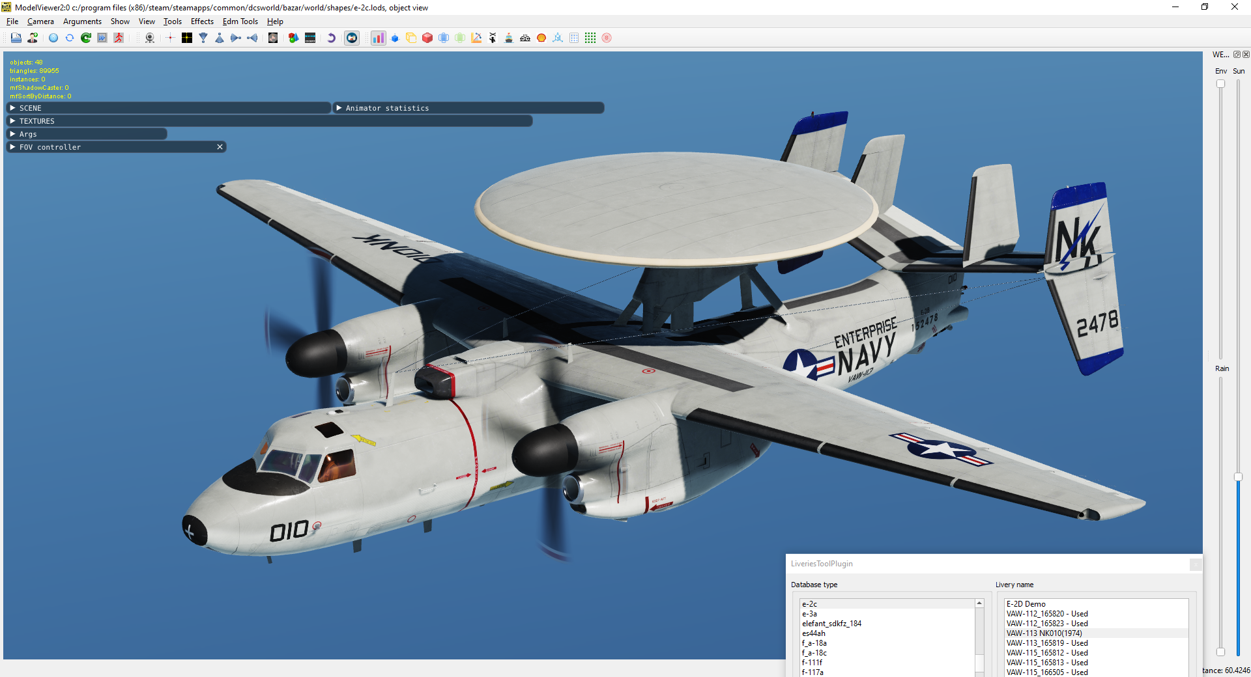
Task: Click the green dotted grid icon
Action: tap(590, 38)
